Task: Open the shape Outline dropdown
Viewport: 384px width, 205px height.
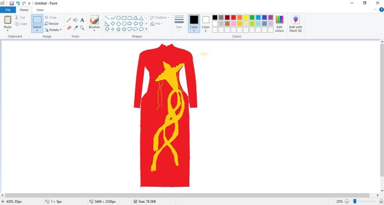Action: click(160, 18)
